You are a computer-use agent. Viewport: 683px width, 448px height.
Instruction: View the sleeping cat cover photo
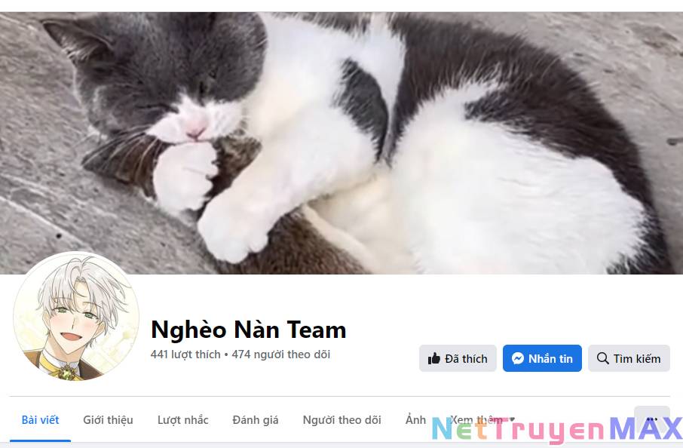point(341,143)
